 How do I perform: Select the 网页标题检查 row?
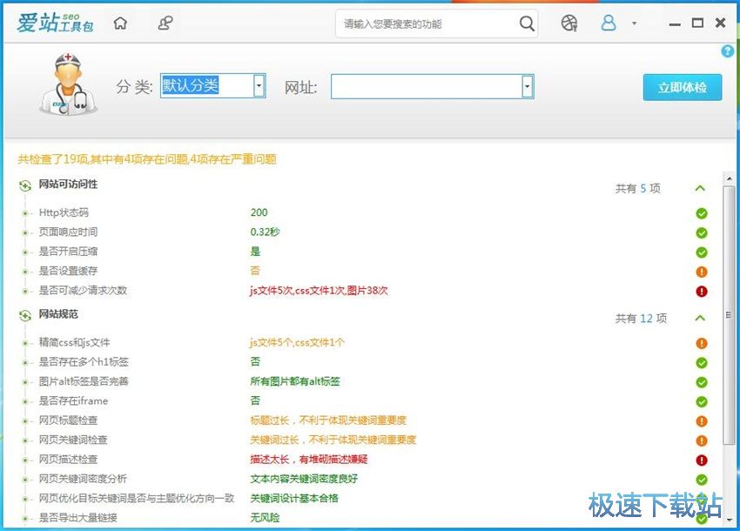click(x=366, y=420)
